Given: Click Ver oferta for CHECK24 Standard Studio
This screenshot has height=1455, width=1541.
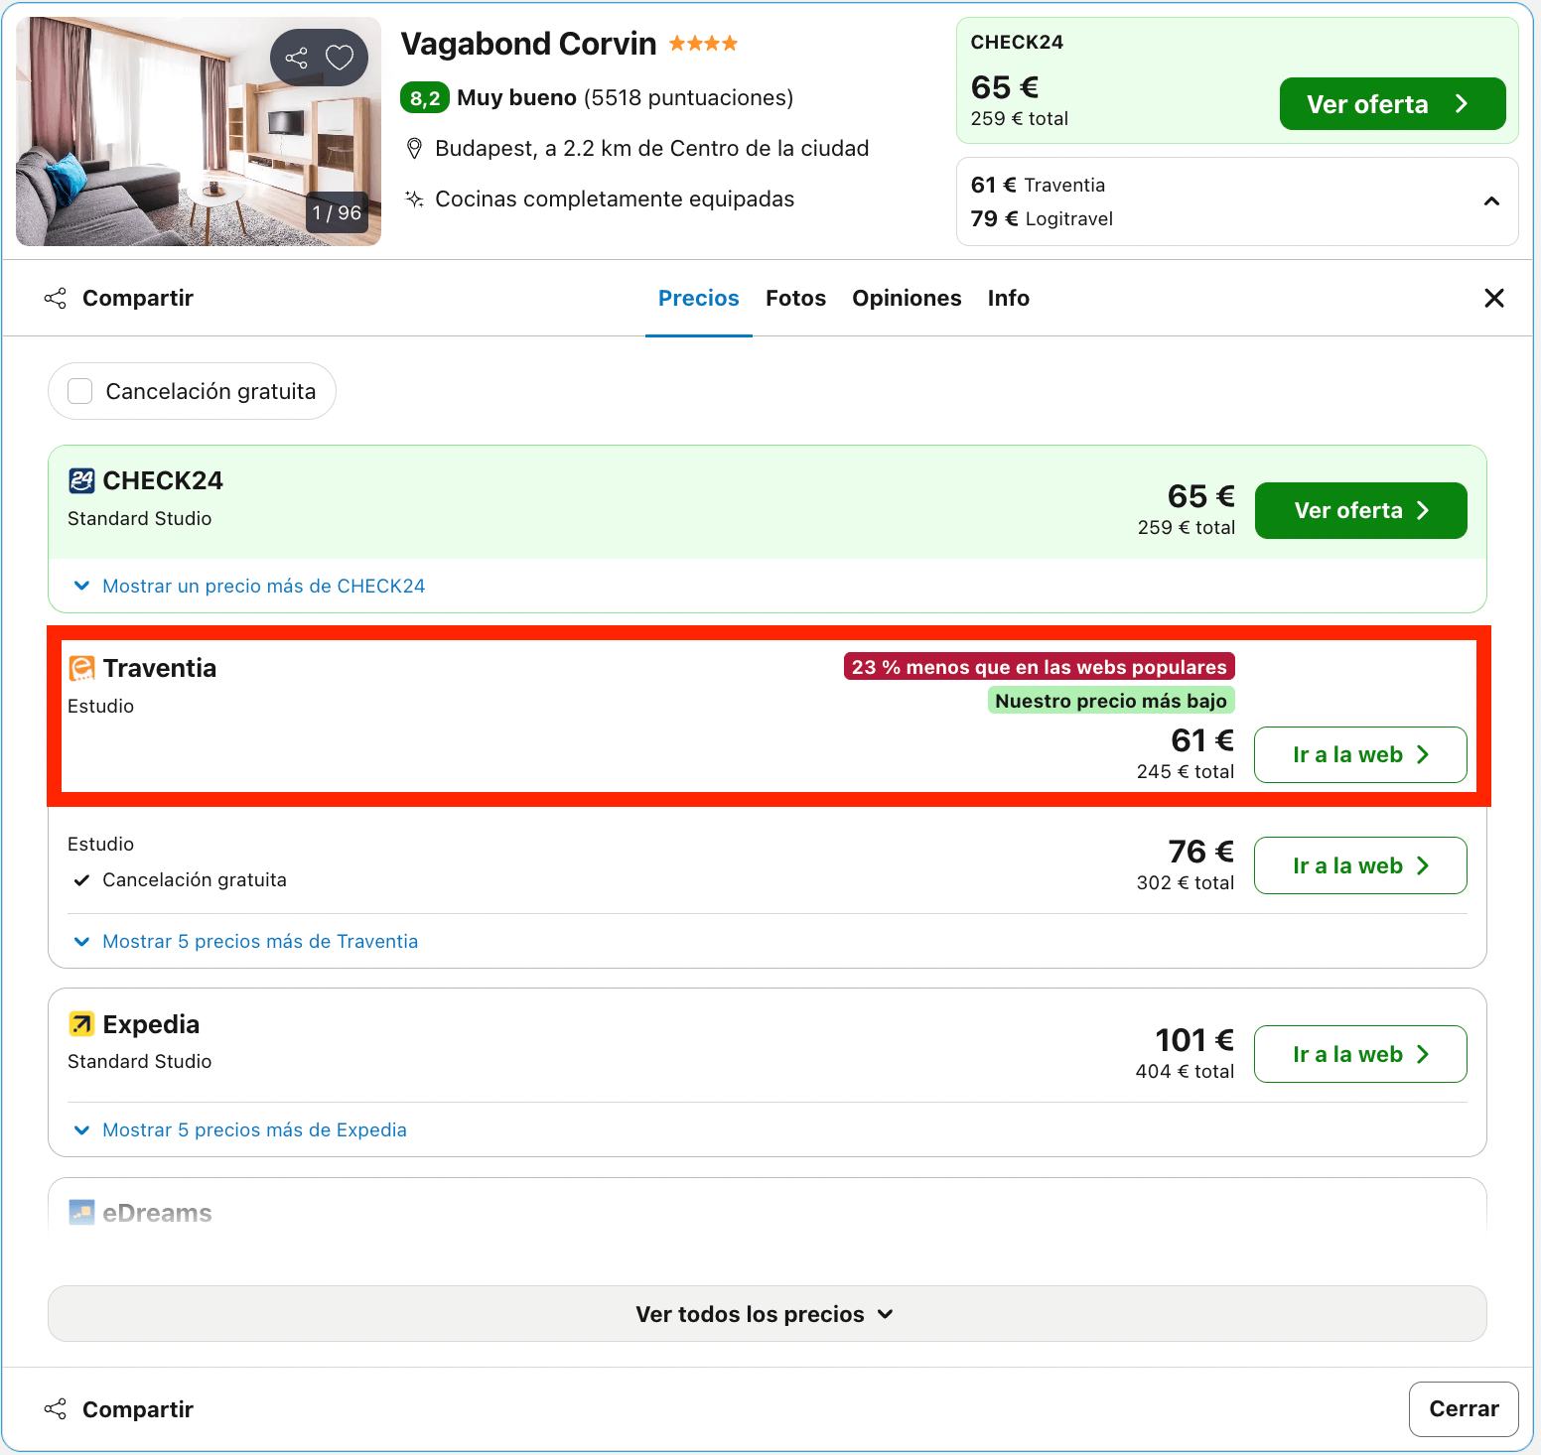Looking at the screenshot, I should coord(1360,510).
